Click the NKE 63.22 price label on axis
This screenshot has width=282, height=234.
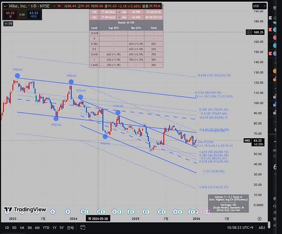[x=254, y=142]
